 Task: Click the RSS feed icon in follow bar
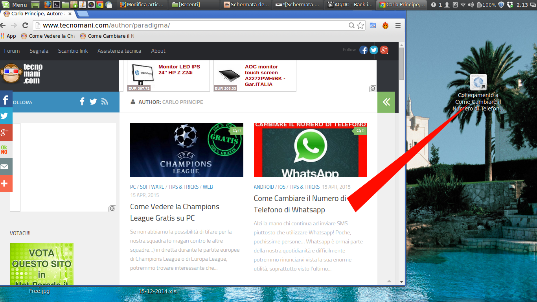click(105, 101)
